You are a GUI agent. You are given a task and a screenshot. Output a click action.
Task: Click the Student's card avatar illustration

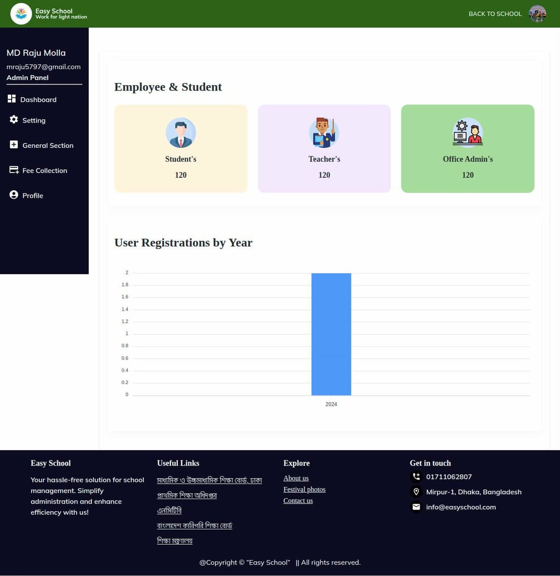[181, 132]
